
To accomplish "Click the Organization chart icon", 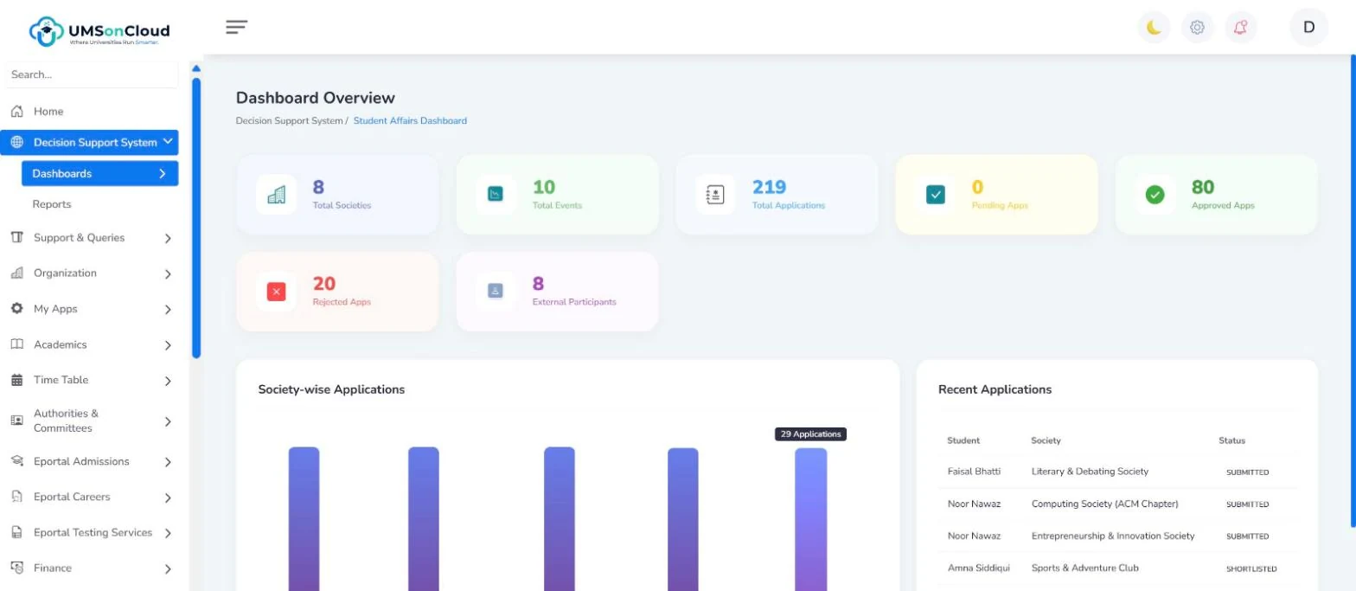I will 16,273.
